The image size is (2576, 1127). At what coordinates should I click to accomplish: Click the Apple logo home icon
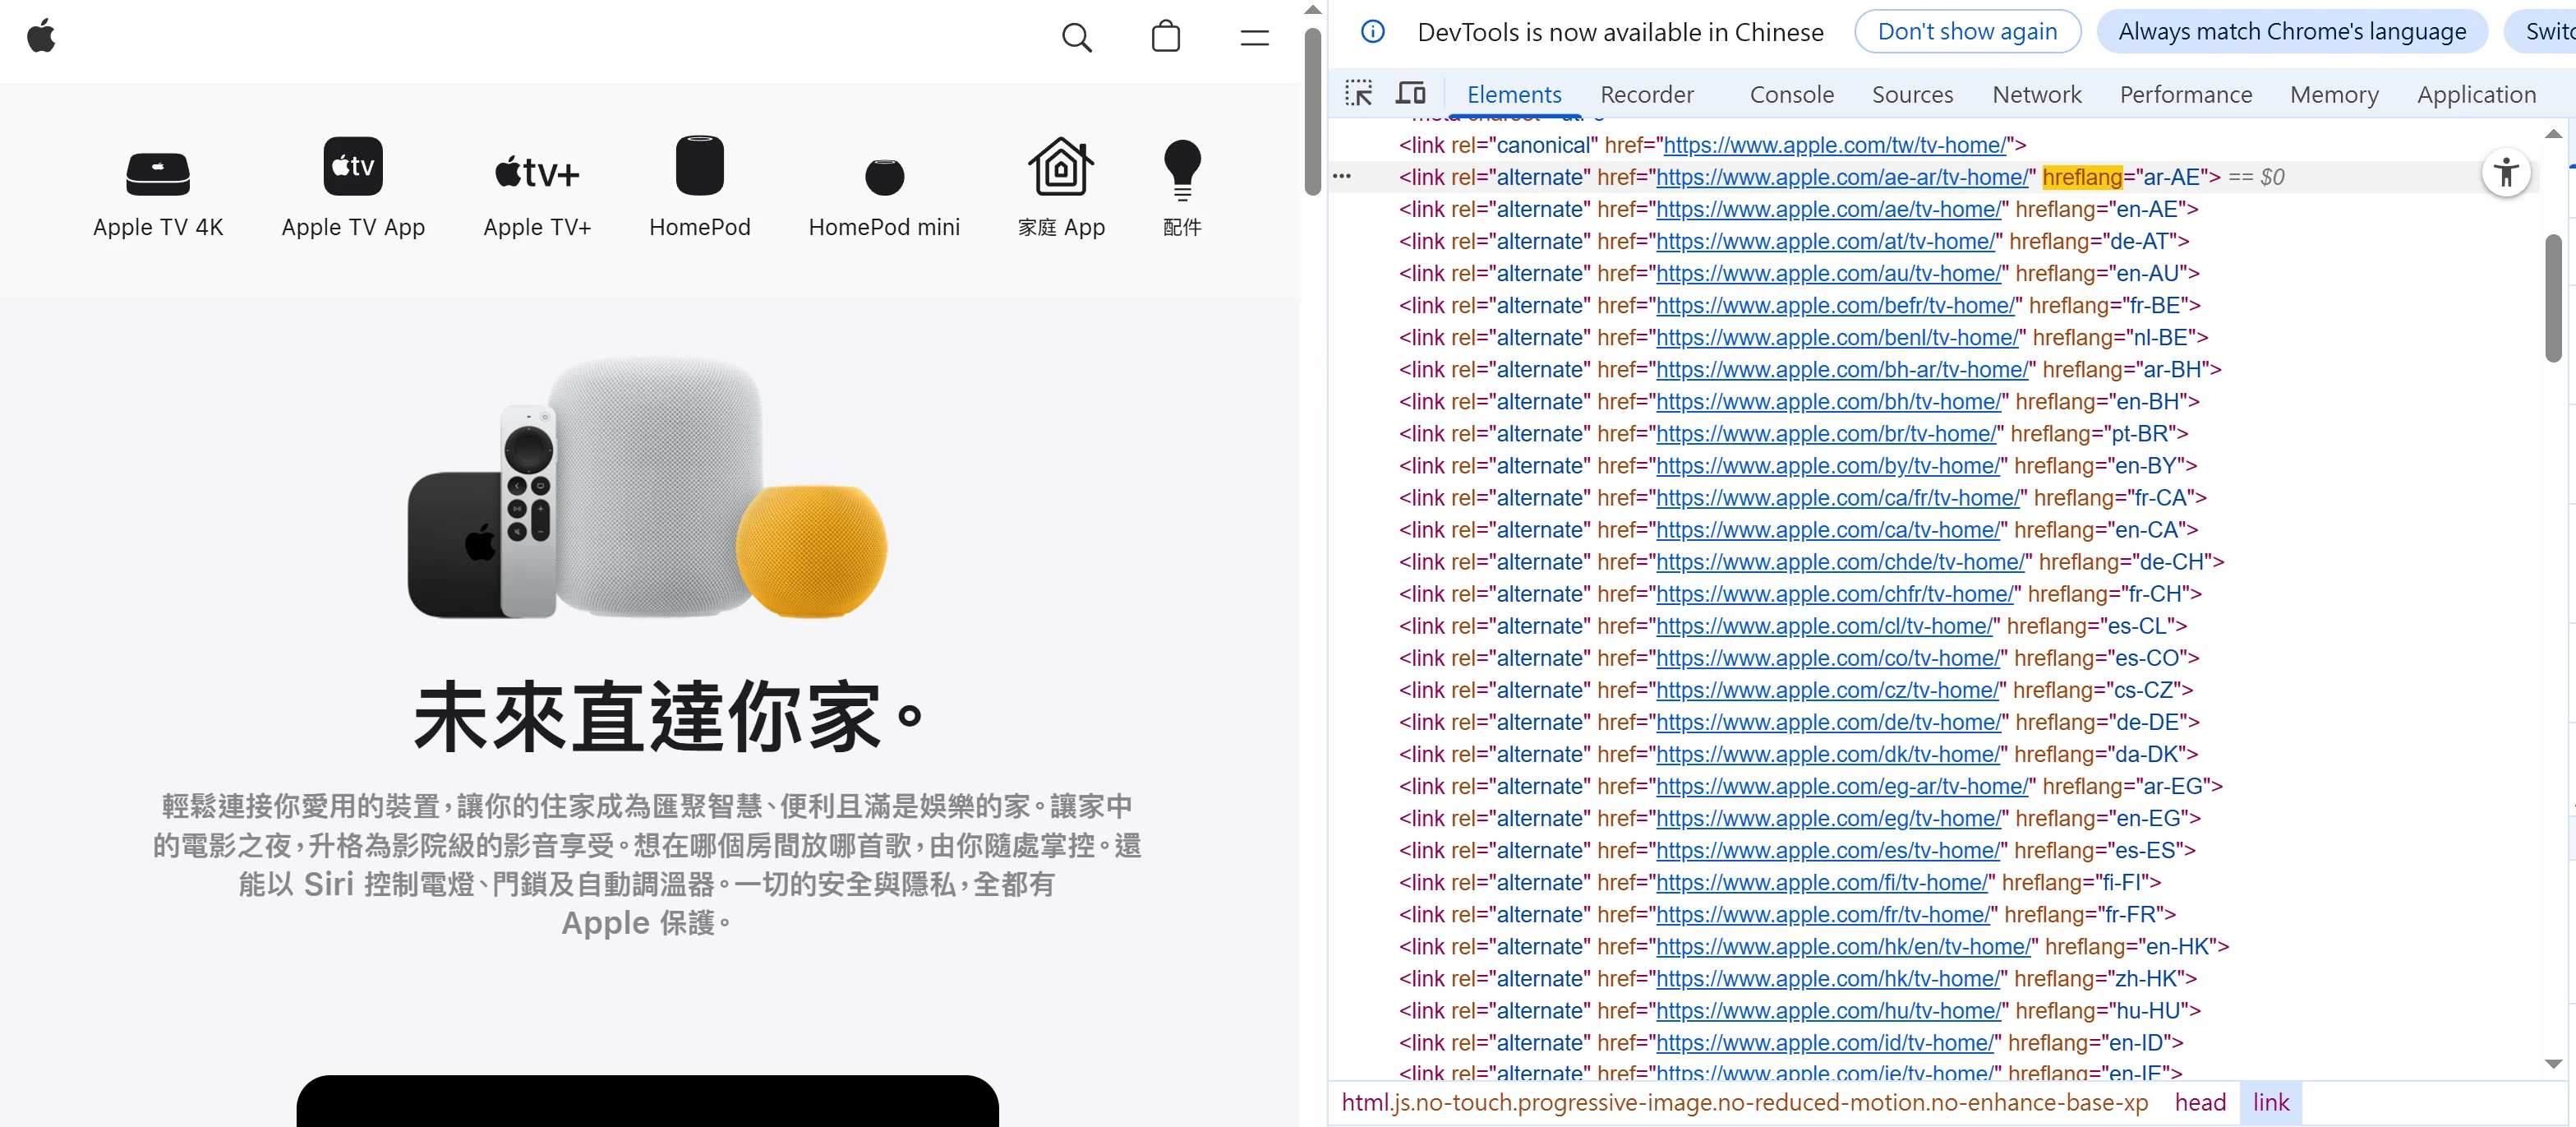(41, 37)
